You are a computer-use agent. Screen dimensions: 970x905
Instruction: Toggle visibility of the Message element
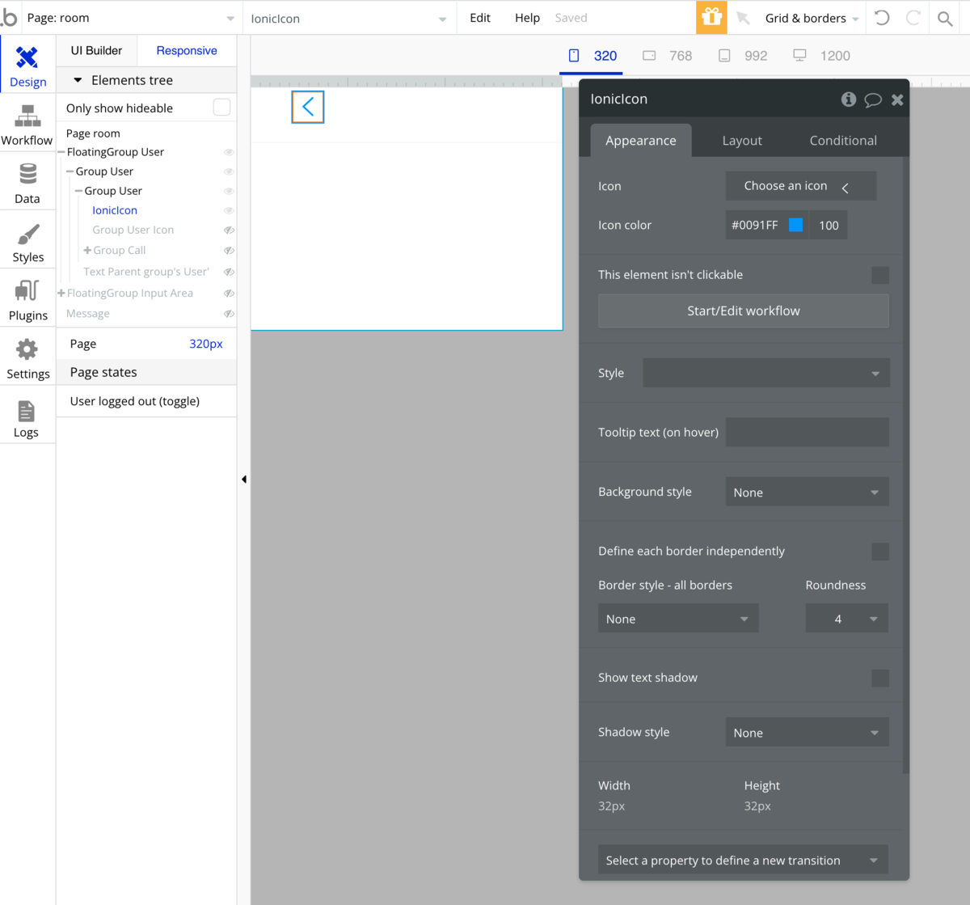pos(228,313)
